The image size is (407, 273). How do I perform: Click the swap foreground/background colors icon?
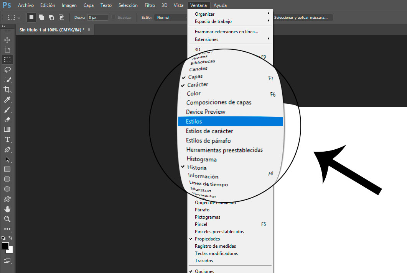[10, 237]
